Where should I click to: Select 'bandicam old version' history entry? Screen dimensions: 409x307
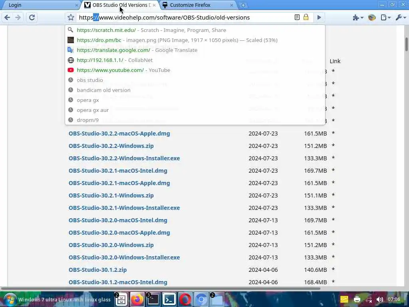pos(195,90)
